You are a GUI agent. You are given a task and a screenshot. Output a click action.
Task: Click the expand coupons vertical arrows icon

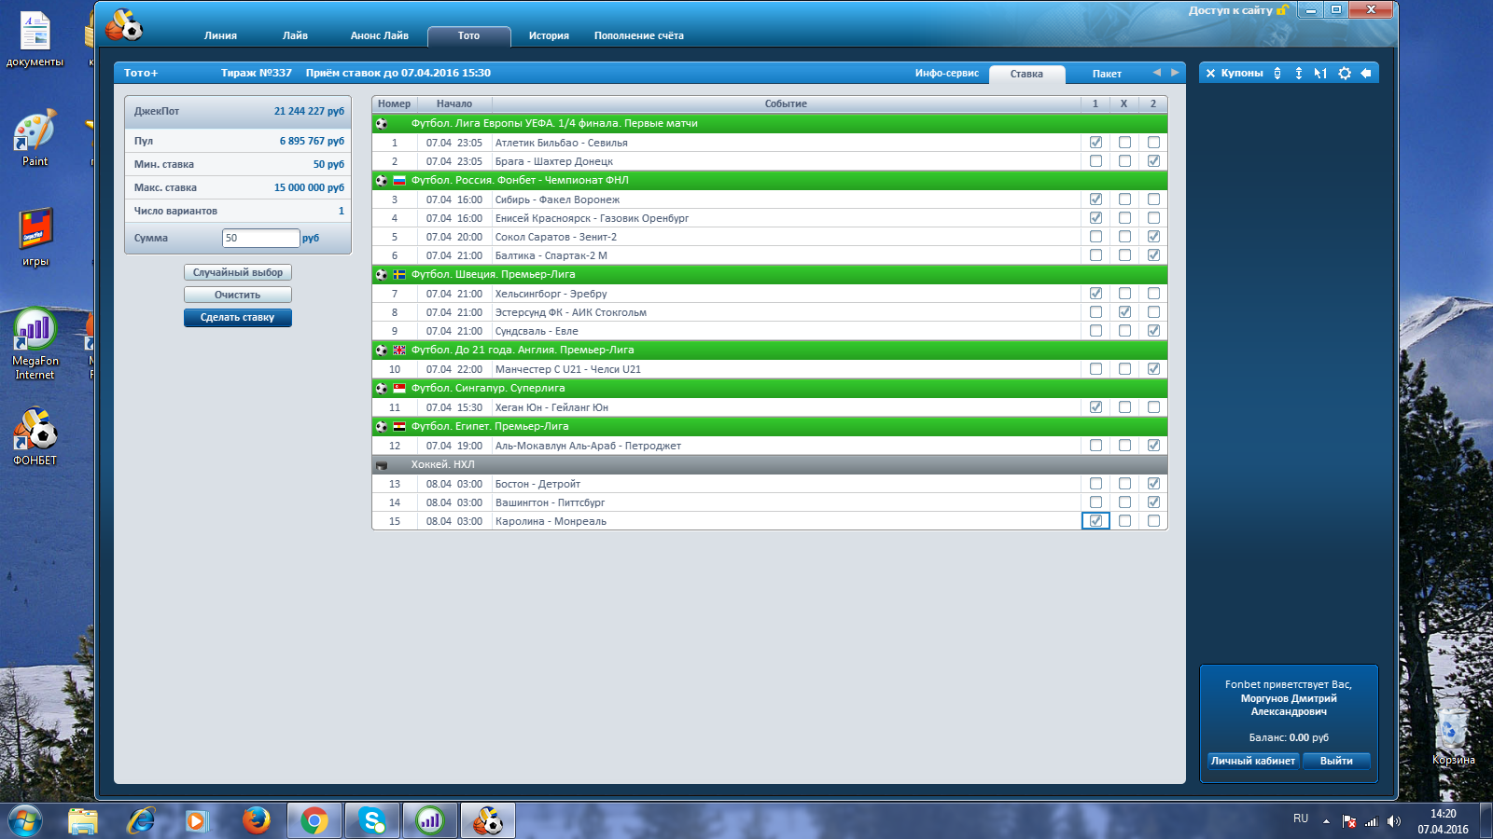coord(1299,73)
